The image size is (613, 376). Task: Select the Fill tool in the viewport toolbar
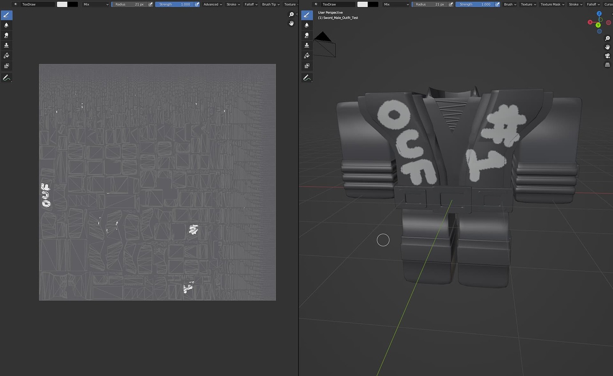click(306, 55)
